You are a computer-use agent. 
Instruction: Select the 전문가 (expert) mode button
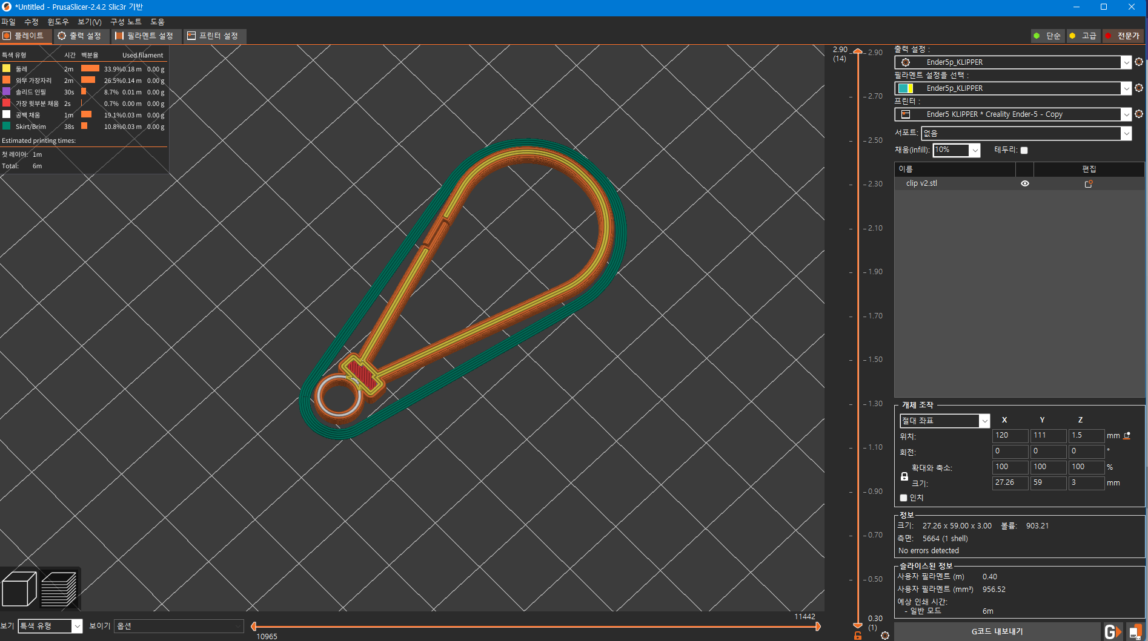tap(1123, 36)
